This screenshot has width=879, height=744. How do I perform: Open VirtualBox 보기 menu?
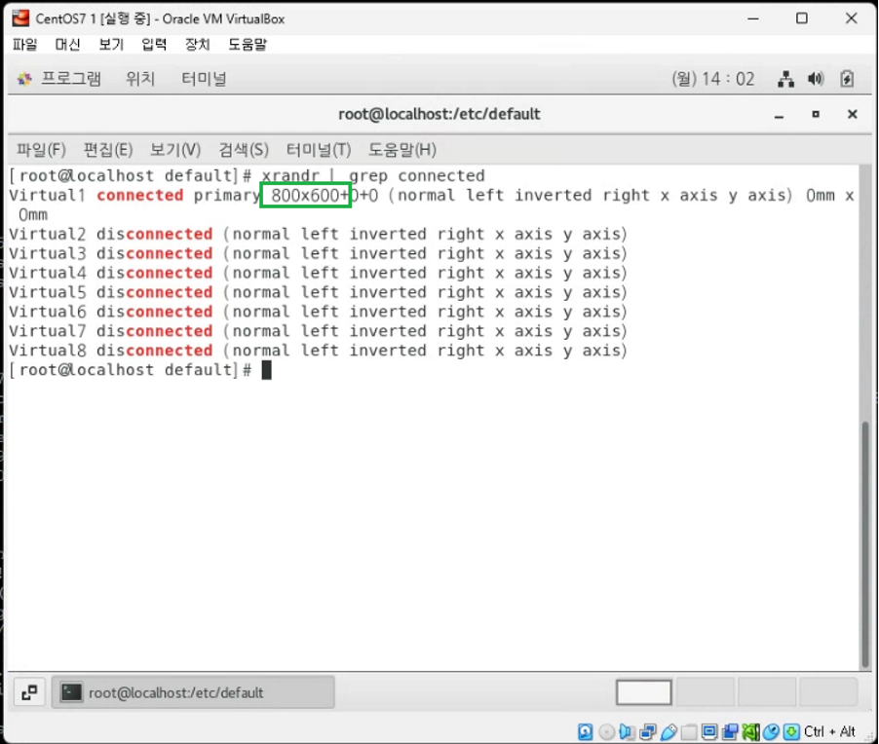(x=111, y=44)
